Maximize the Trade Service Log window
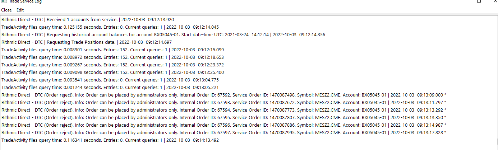Screen dimensions: 498x150 tap(479, 1)
